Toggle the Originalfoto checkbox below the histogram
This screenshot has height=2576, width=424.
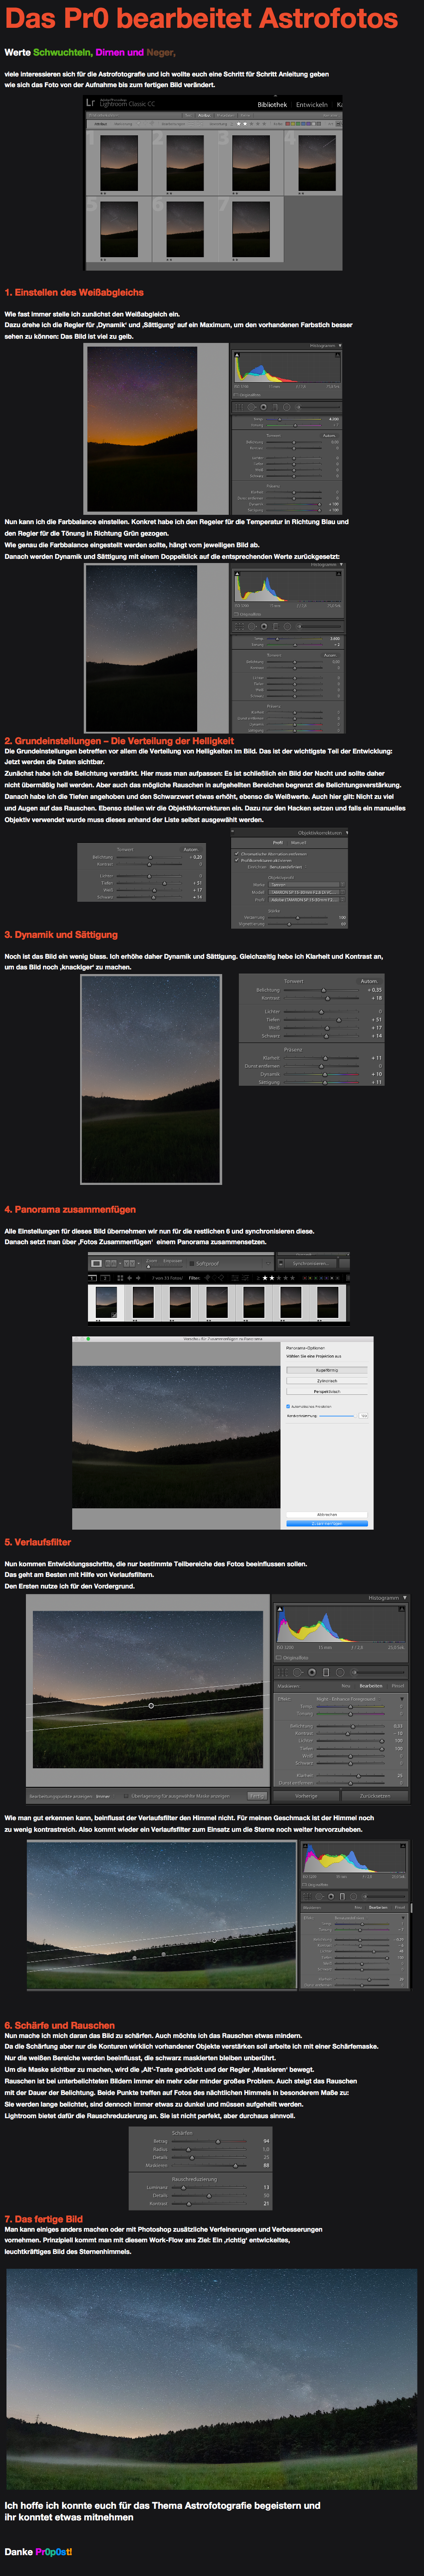[279, 1658]
